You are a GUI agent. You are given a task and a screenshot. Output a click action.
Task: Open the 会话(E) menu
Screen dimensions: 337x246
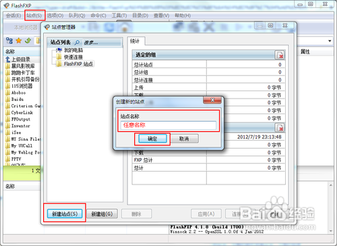coord(13,16)
